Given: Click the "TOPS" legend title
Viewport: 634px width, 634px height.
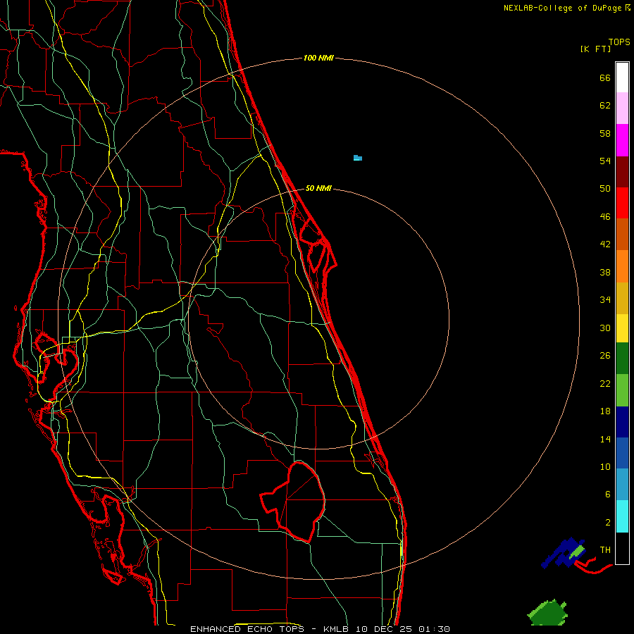Looking at the screenshot, I should (x=619, y=42).
